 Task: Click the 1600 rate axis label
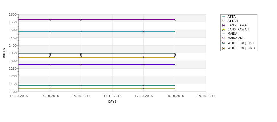pyautogui.click(x=13, y=15)
